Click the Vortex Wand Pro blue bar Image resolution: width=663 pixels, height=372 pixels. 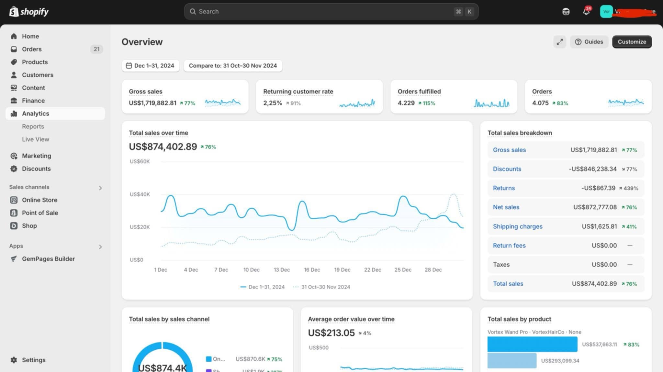tap(532, 344)
